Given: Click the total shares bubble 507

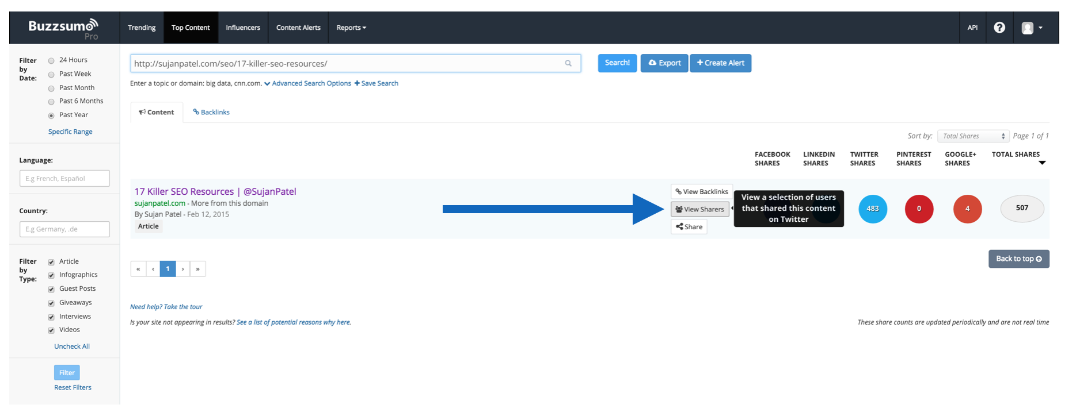Looking at the screenshot, I should click(x=1022, y=208).
